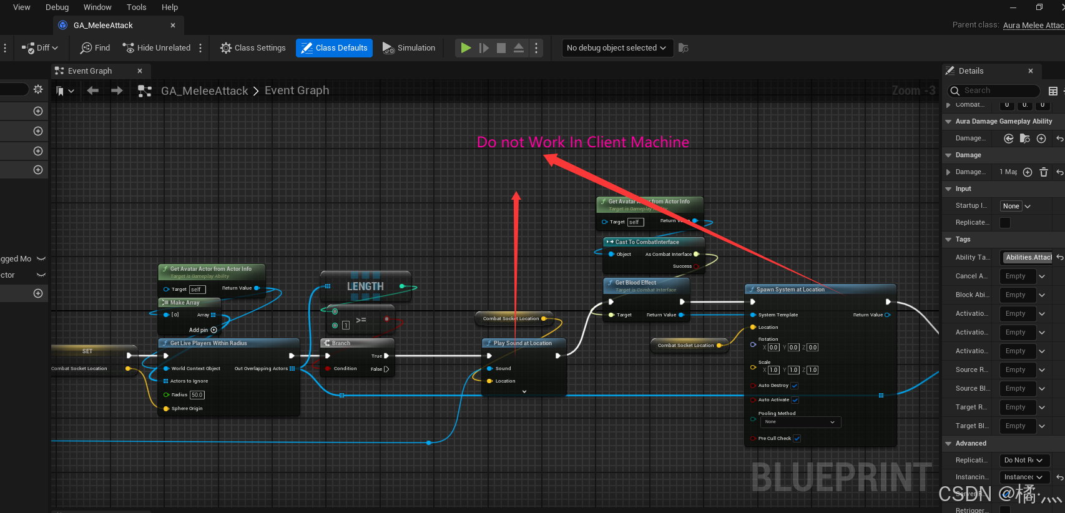Expand the Block Abilities tag dropdown
This screenshot has height=513, width=1065.
tap(1042, 295)
